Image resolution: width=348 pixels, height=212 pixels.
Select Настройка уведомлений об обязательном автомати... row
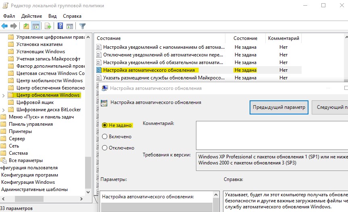(199, 62)
